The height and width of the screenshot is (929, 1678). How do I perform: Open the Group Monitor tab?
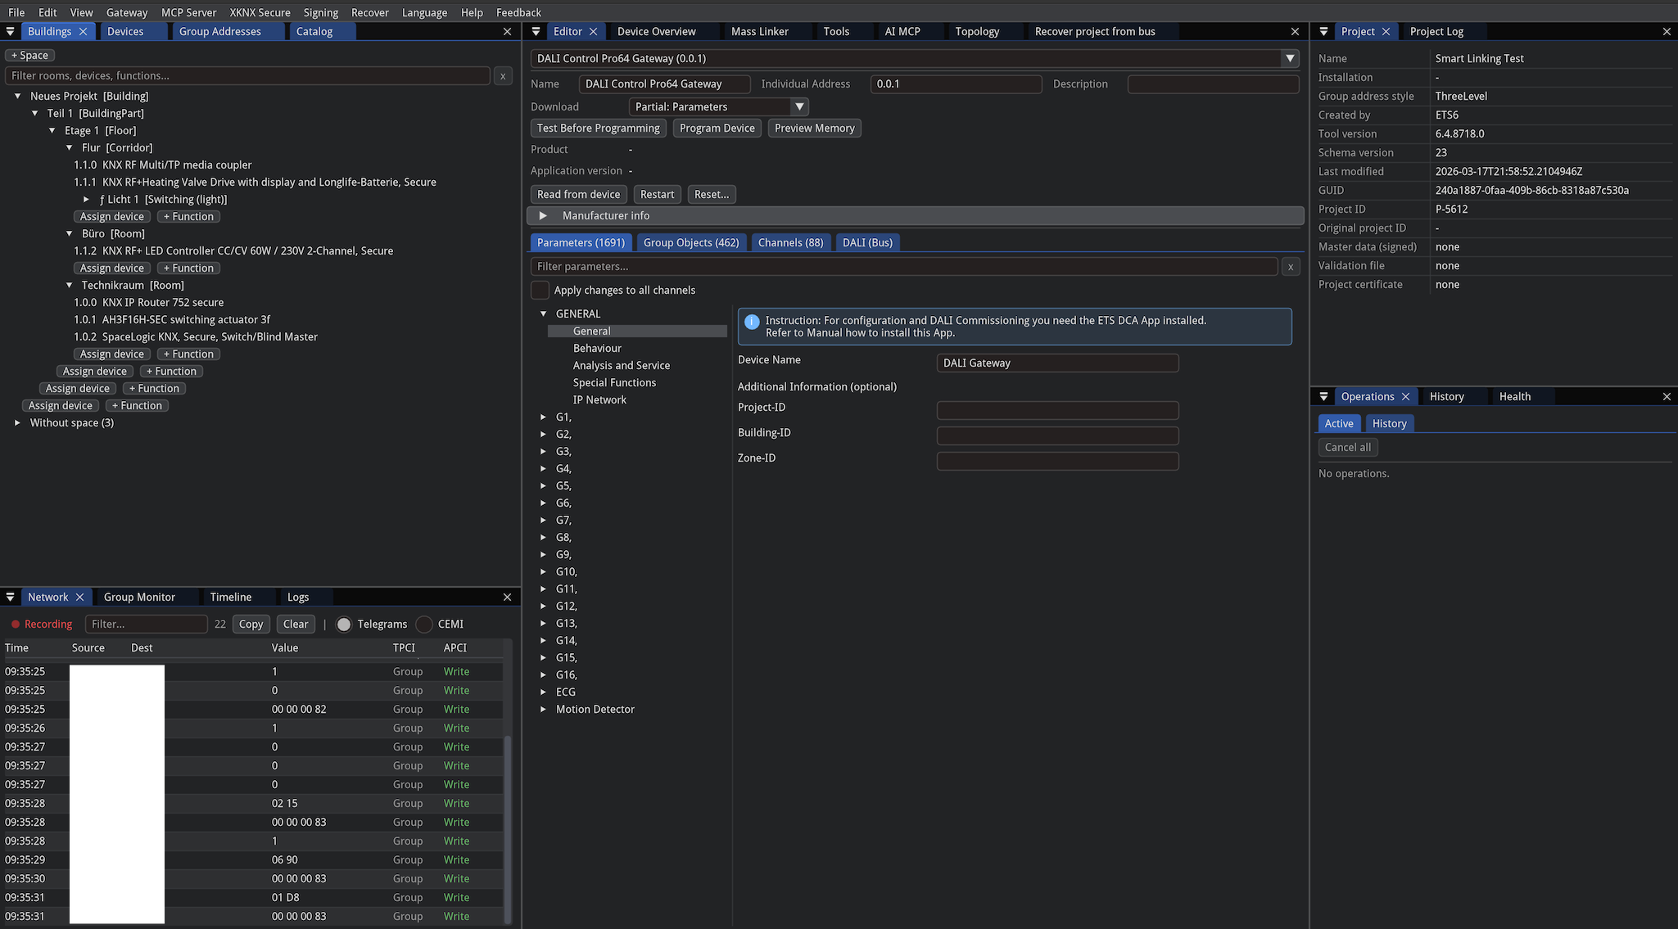pyautogui.click(x=139, y=597)
